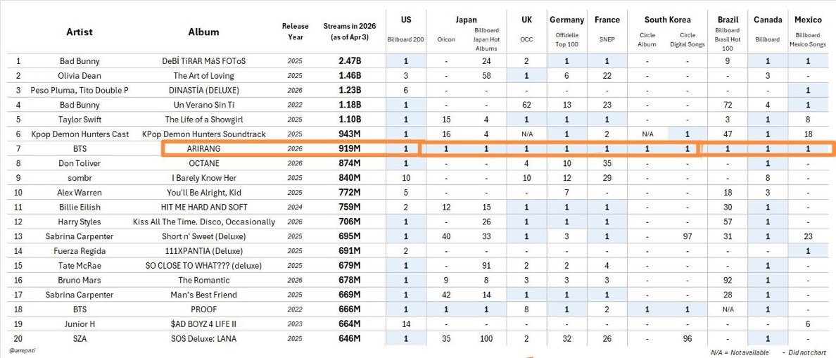Select the Release Year column header

click(x=295, y=32)
